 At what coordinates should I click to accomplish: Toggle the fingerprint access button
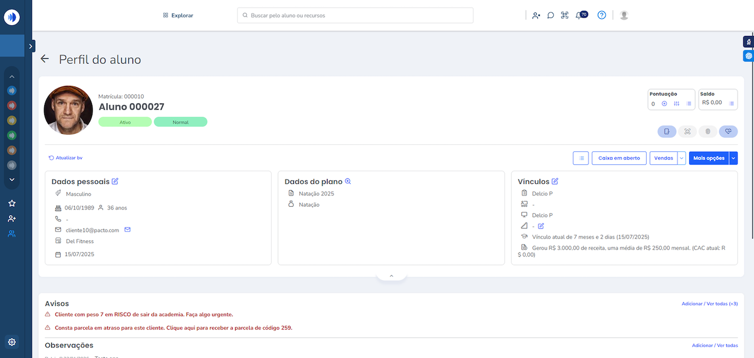point(707,131)
